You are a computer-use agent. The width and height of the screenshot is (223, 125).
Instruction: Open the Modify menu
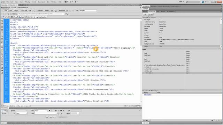28,2
